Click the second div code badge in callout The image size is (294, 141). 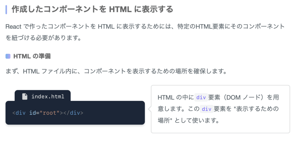pyautogui.click(x=207, y=109)
